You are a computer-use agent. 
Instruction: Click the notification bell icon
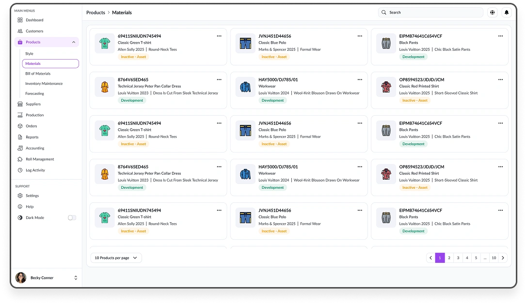[x=507, y=13]
